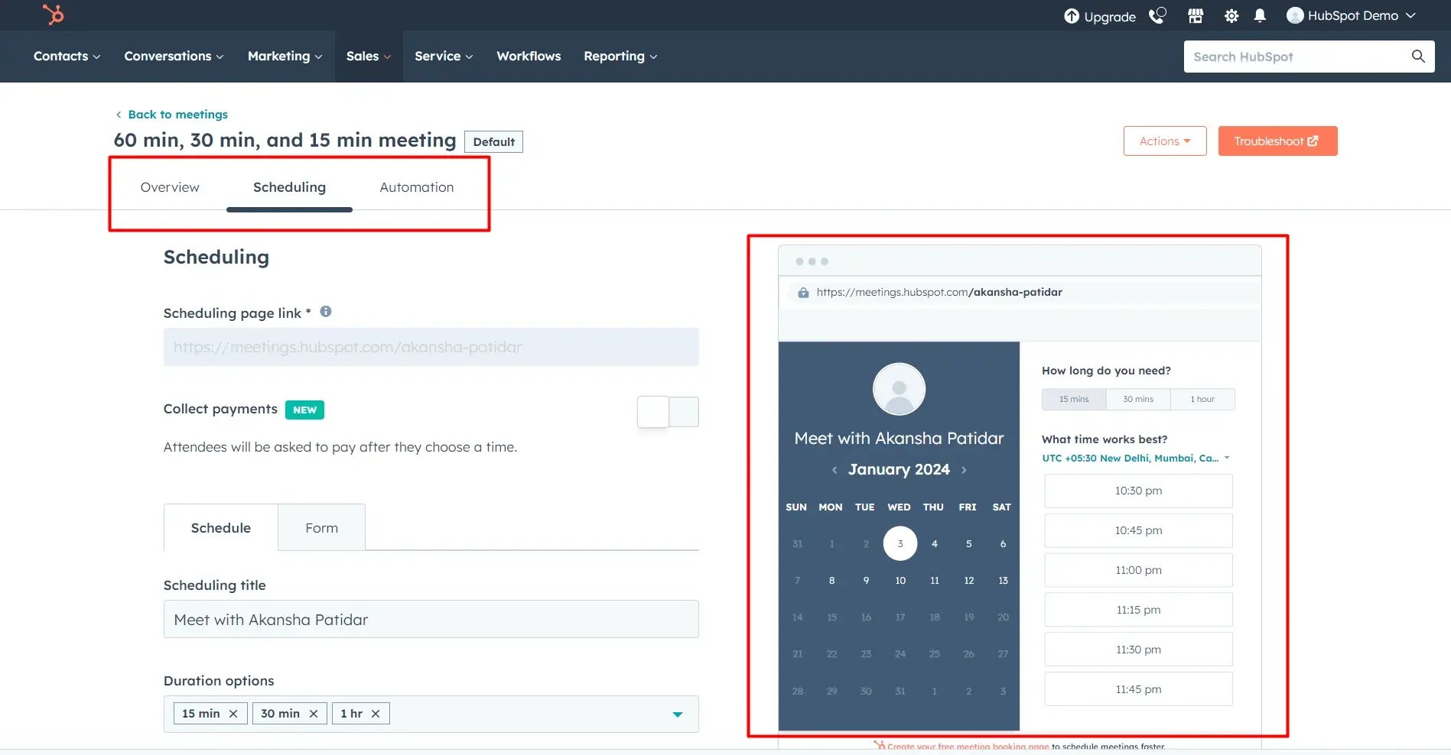Click the HubSpot sprocket logo
This screenshot has width=1451, height=755.
pyautogui.click(x=53, y=15)
